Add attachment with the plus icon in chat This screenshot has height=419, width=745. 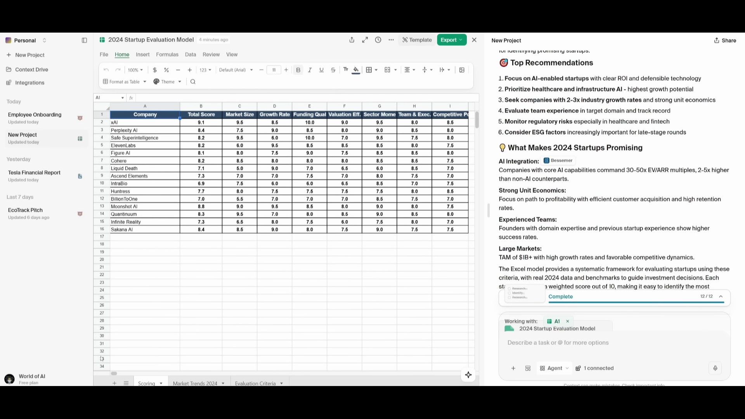(513, 369)
